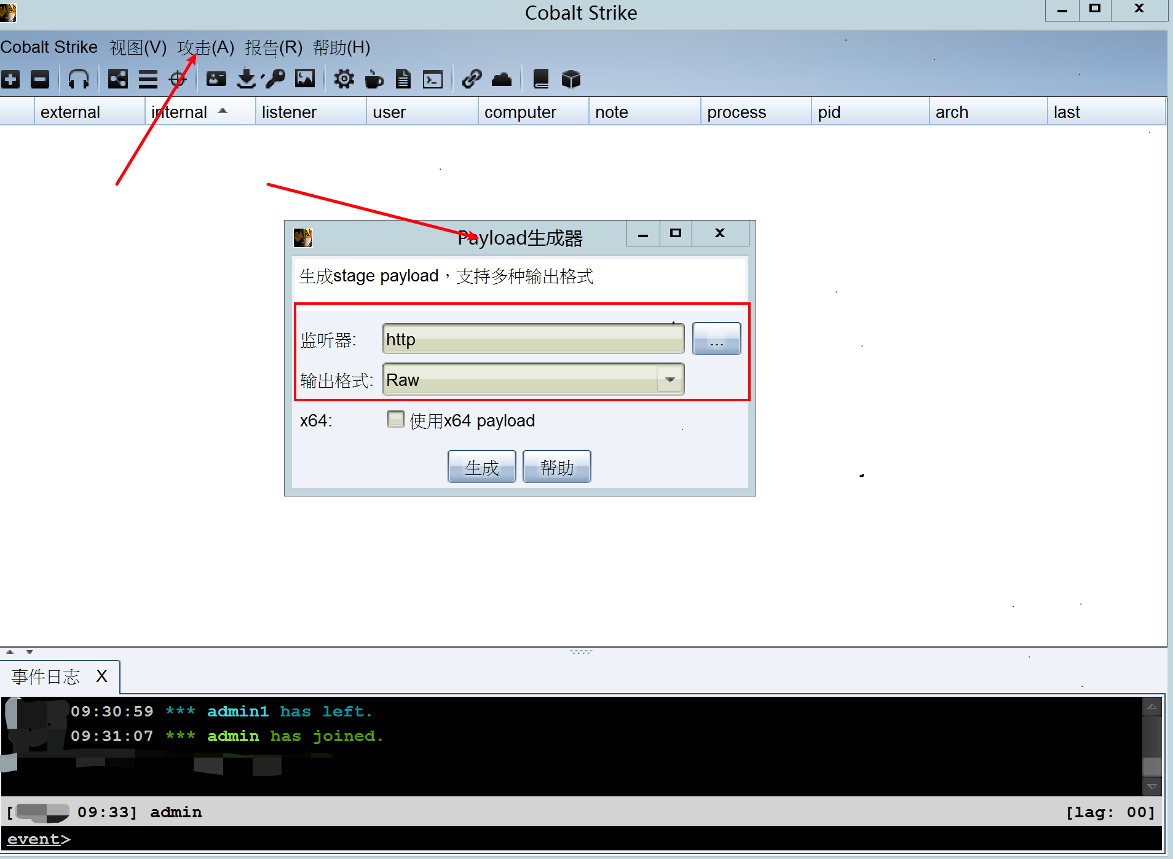Screen dimensions: 1173x859
Task: Click the About cube icon in toolbar
Action: (571, 79)
